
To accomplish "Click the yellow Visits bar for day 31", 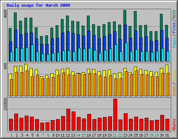I will pos(167,69).
